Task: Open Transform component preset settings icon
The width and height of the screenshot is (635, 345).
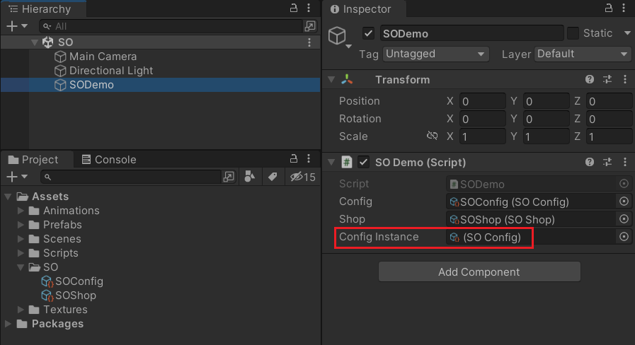Action: pos(607,79)
